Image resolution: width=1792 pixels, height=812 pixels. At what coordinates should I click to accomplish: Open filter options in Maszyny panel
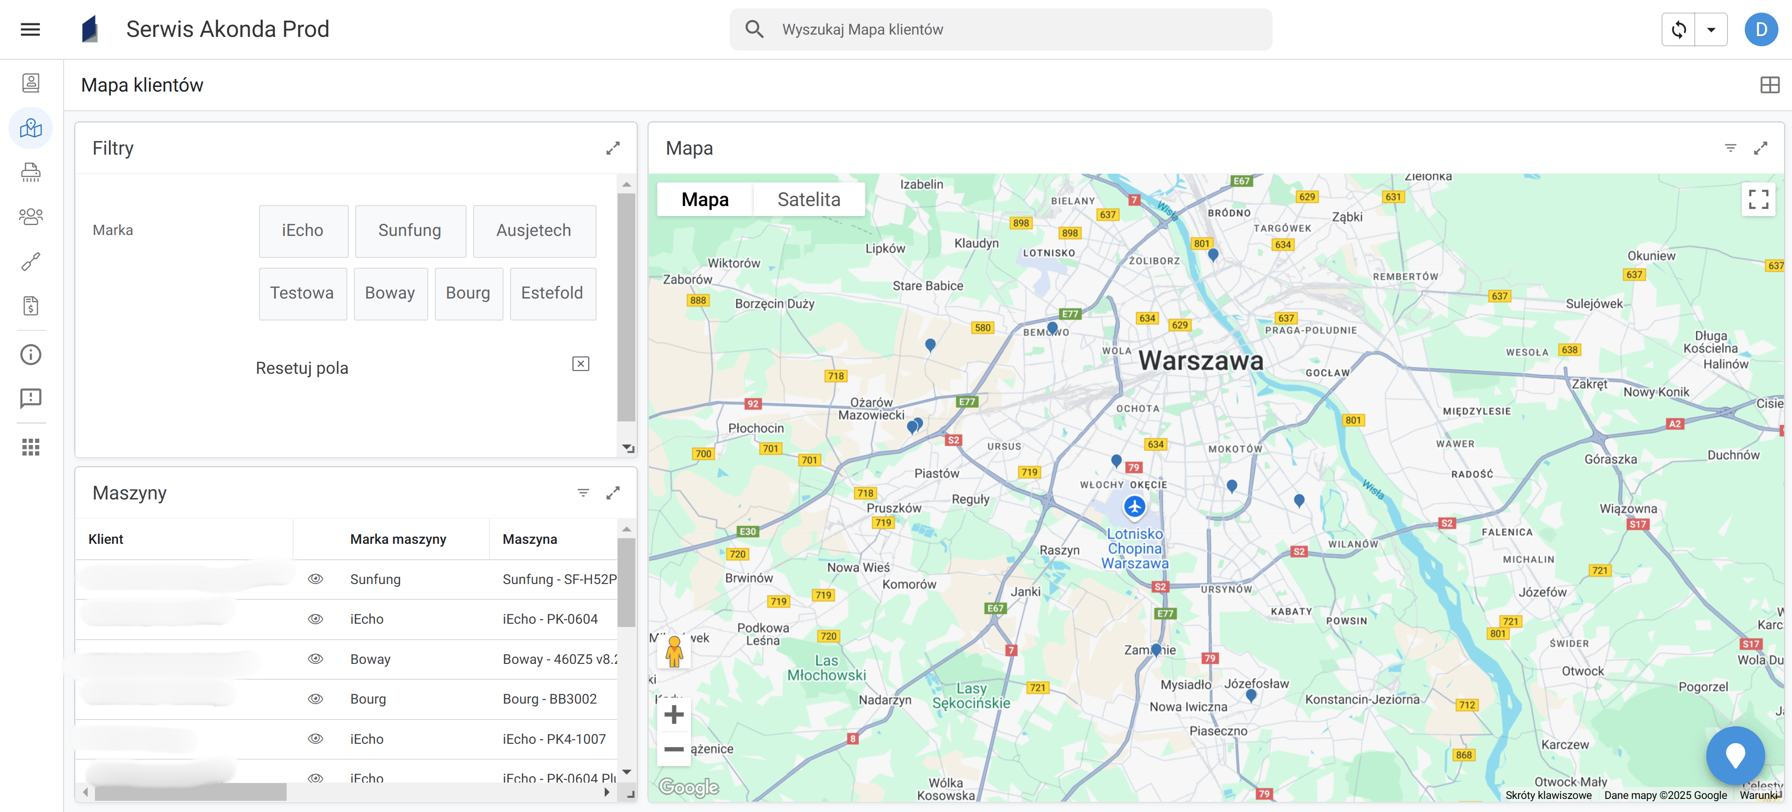coord(583,493)
